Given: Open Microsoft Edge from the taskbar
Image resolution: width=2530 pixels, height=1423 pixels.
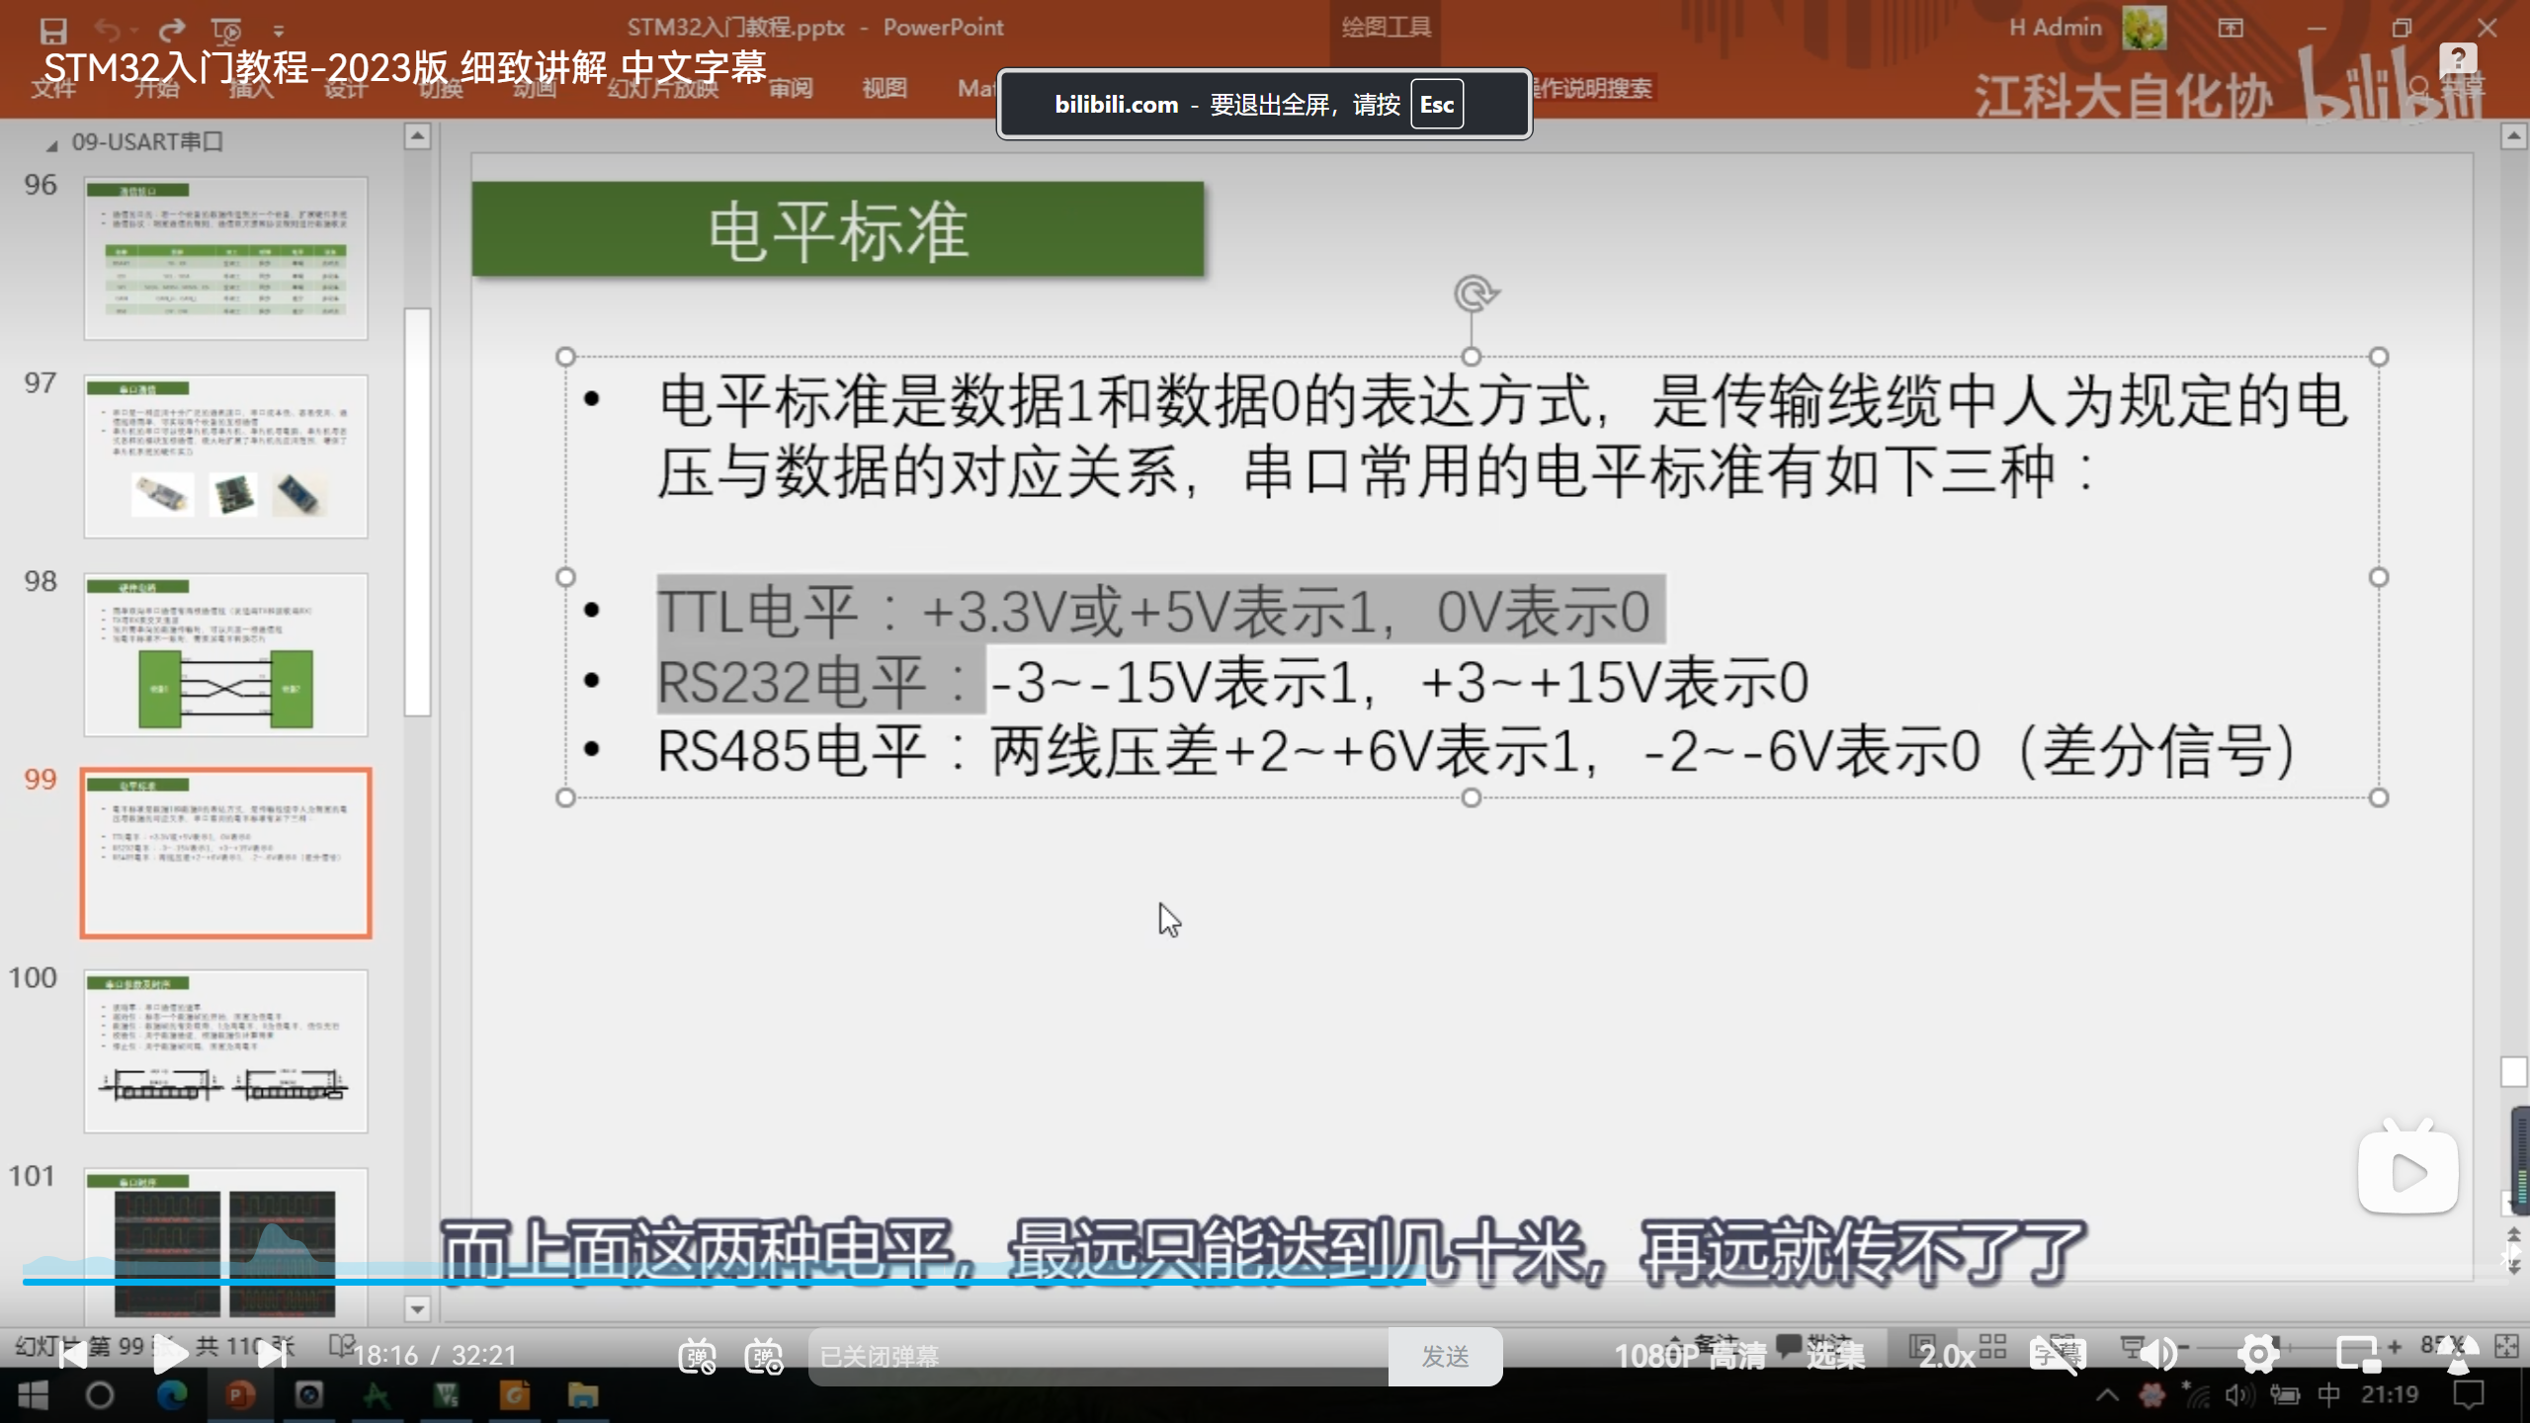Looking at the screenshot, I should pyautogui.click(x=172, y=1395).
